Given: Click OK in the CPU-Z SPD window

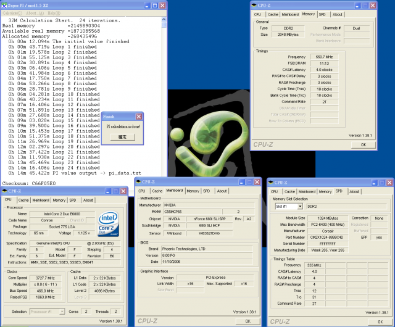Looking at the screenshot, I should pos(380,321).
